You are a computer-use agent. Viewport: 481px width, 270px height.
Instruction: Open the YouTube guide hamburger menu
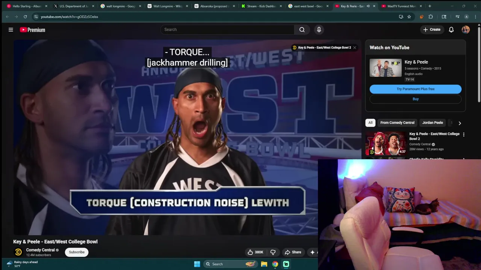11,30
